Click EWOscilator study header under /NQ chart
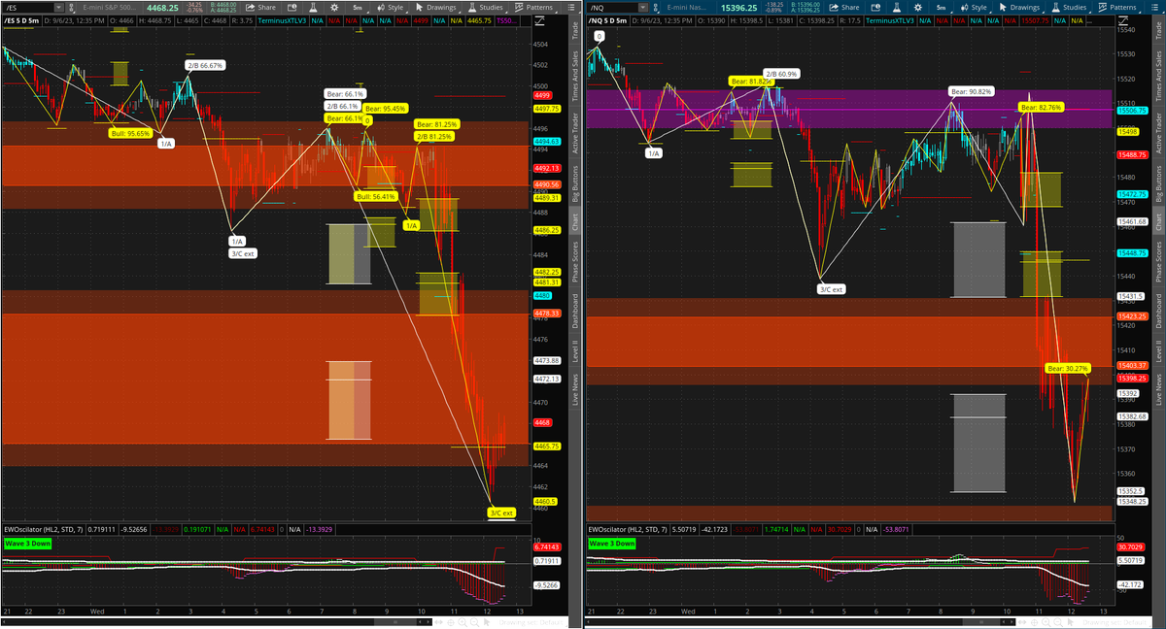This screenshot has height=629, width=1166. pos(628,530)
